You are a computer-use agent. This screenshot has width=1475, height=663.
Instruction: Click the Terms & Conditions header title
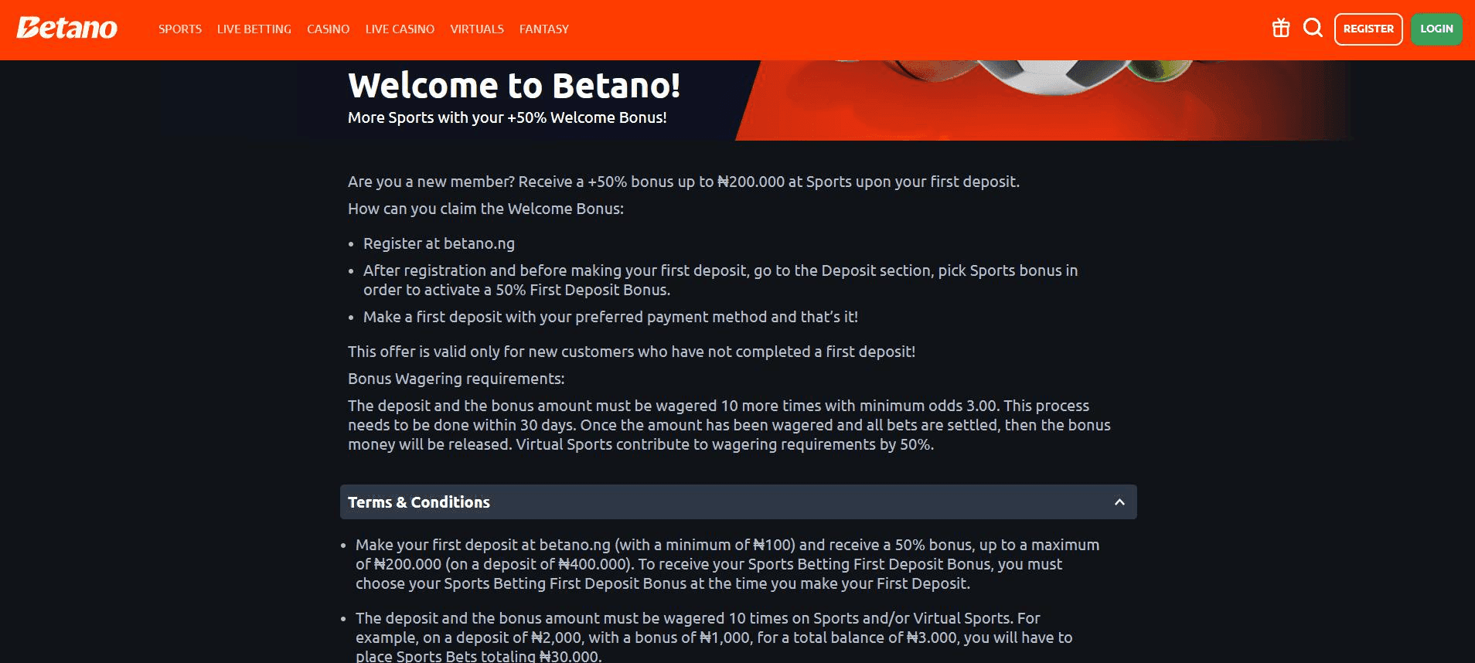[x=419, y=502]
